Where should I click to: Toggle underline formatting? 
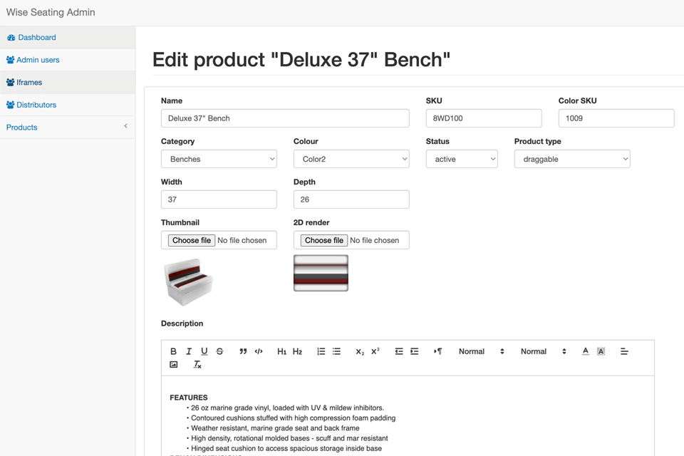point(204,351)
